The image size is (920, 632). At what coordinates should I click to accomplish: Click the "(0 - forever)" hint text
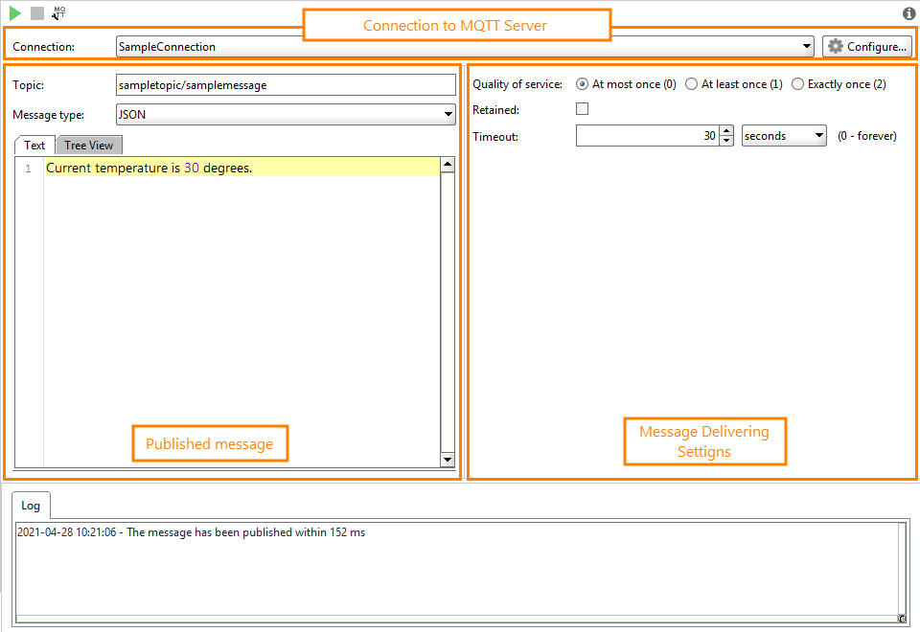coord(867,136)
